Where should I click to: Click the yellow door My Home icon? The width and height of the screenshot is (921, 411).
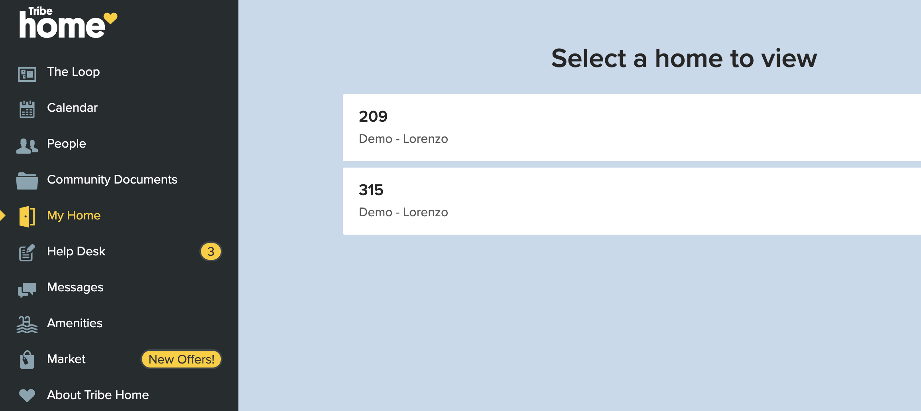point(27,217)
